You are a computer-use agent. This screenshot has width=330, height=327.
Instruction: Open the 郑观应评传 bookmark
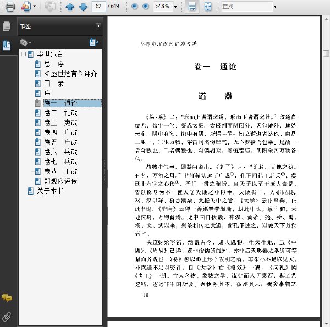(x=61, y=181)
